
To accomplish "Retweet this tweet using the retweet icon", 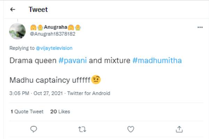I will (82, 129).
